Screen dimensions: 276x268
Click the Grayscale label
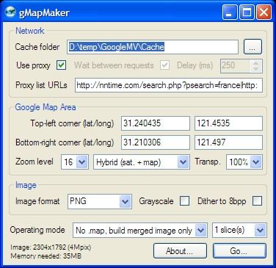(156, 201)
